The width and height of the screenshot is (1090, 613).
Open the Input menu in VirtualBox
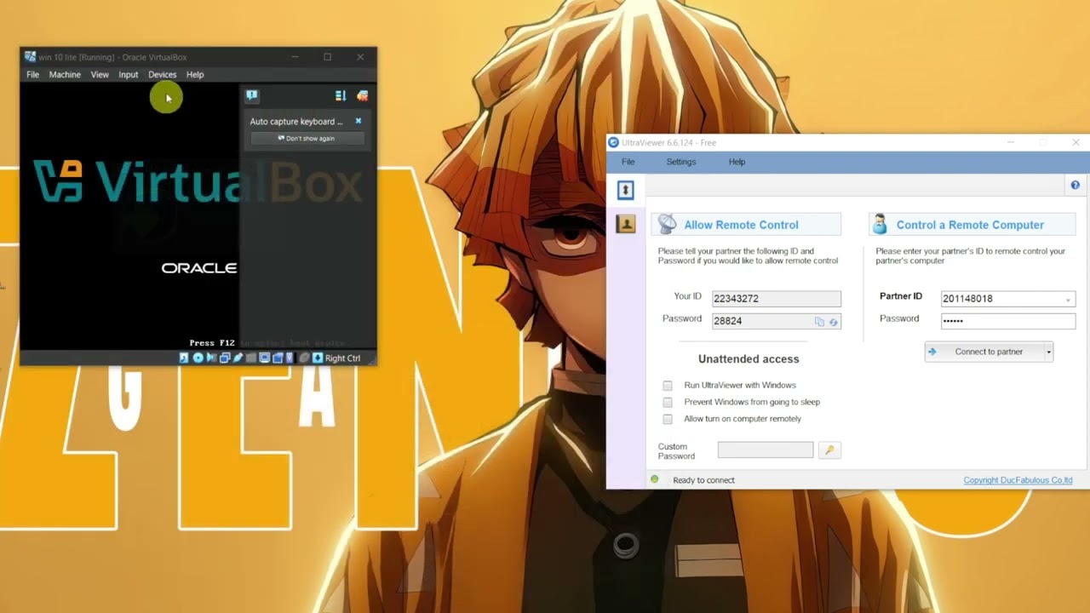129,75
